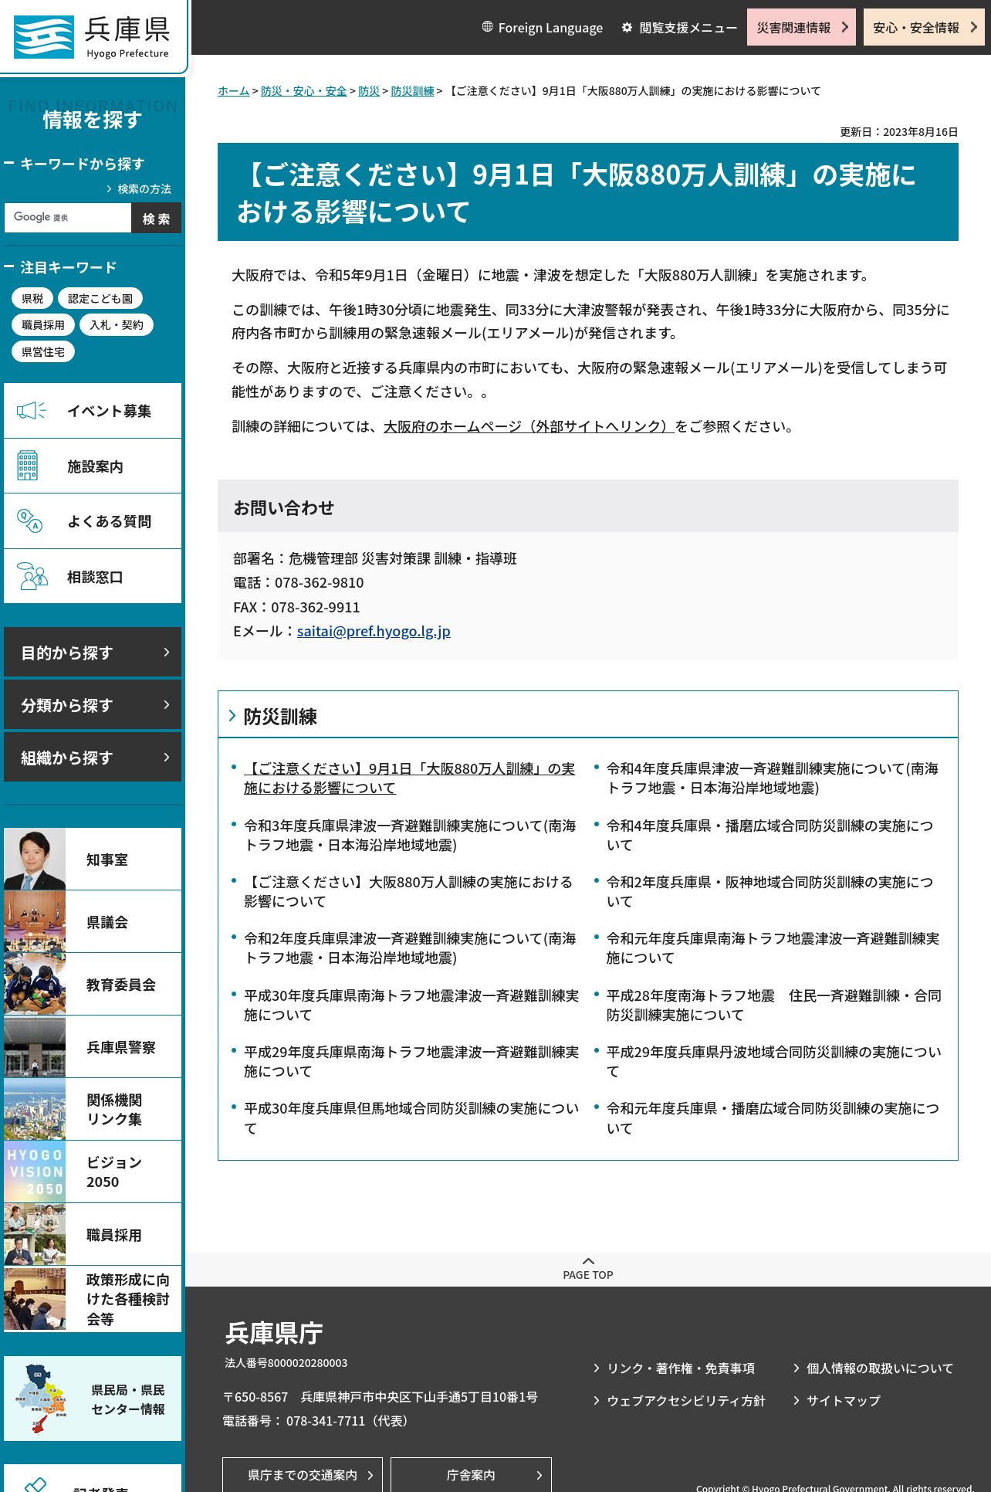This screenshot has height=1492, width=991.
Task: Open 令和3年度兵庫県津波一斉避難訓練 link
Action: click(x=410, y=835)
